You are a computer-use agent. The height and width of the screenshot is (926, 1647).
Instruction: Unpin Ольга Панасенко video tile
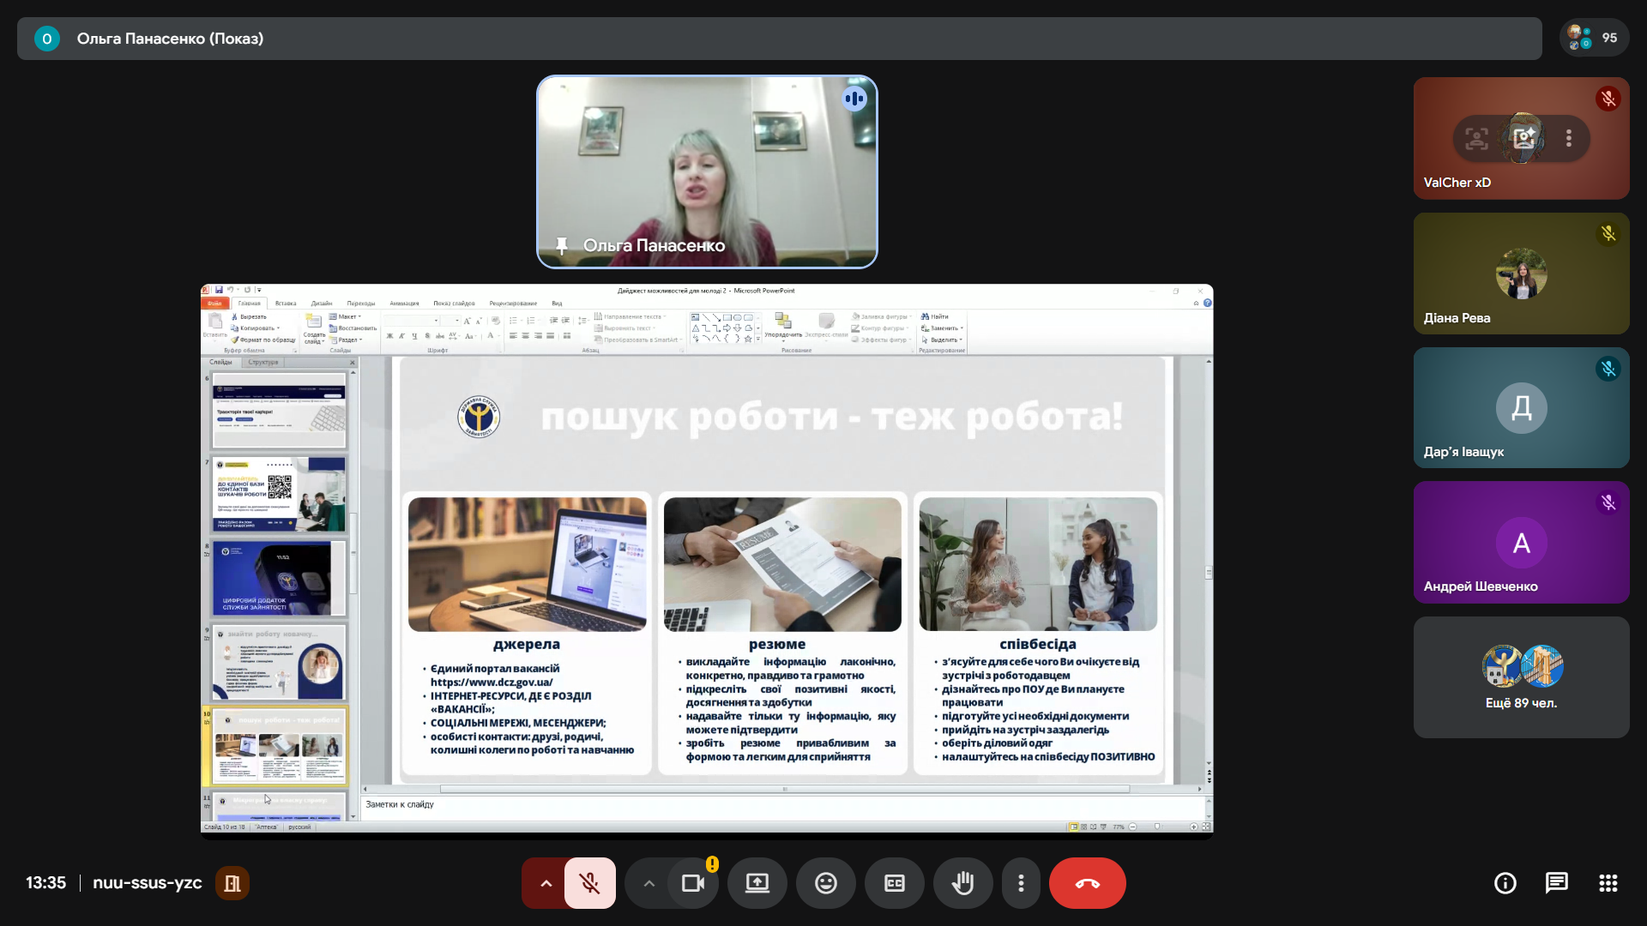click(562, 246)
